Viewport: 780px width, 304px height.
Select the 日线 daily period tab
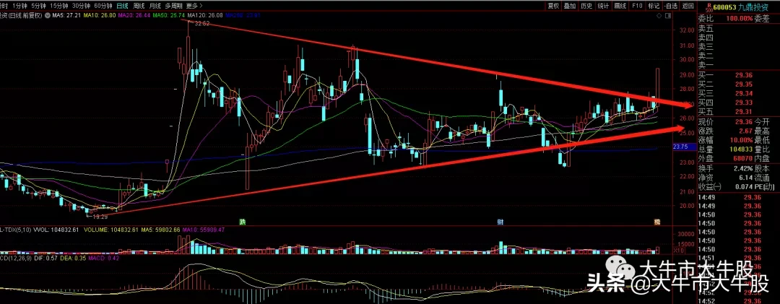tap(122, 6)
